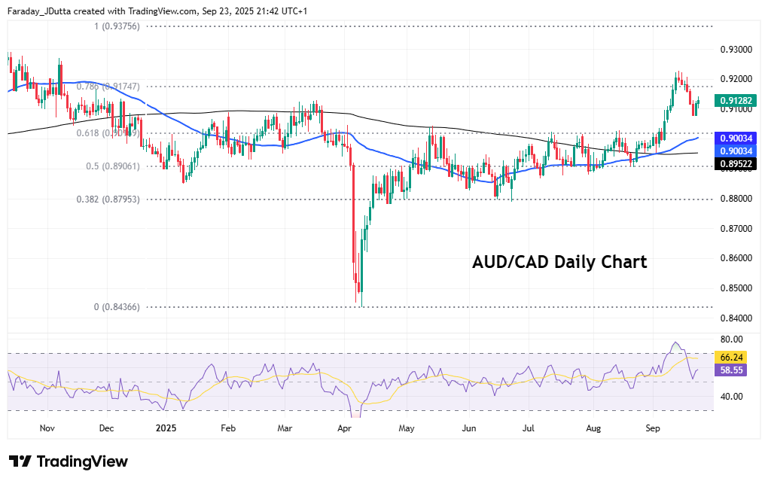Click the Apr marker on time axis

[x=346, y=428]
